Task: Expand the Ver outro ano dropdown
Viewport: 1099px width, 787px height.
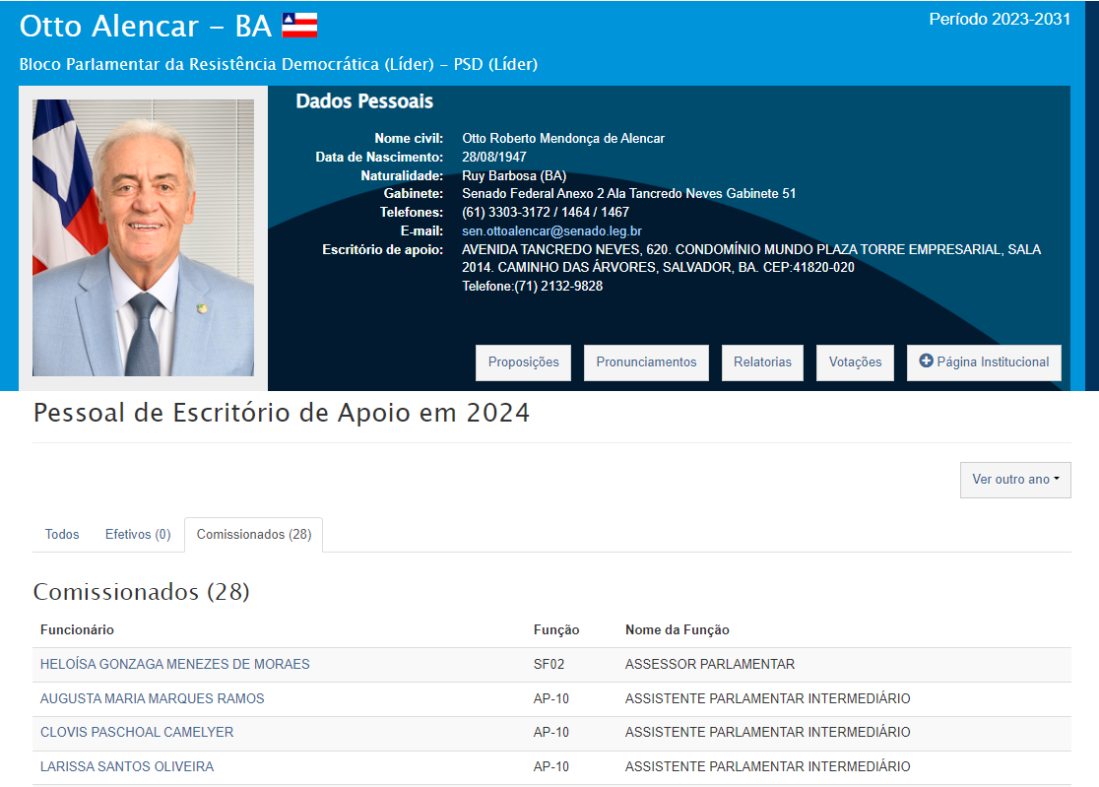Action: pyautogui.click(x=1014, y=480)
